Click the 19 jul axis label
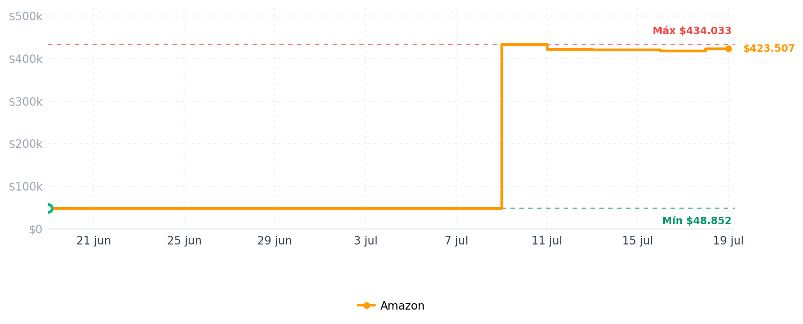Image resolution: width=803 pixels, height=324 pixels. click(x=728, y=241)
